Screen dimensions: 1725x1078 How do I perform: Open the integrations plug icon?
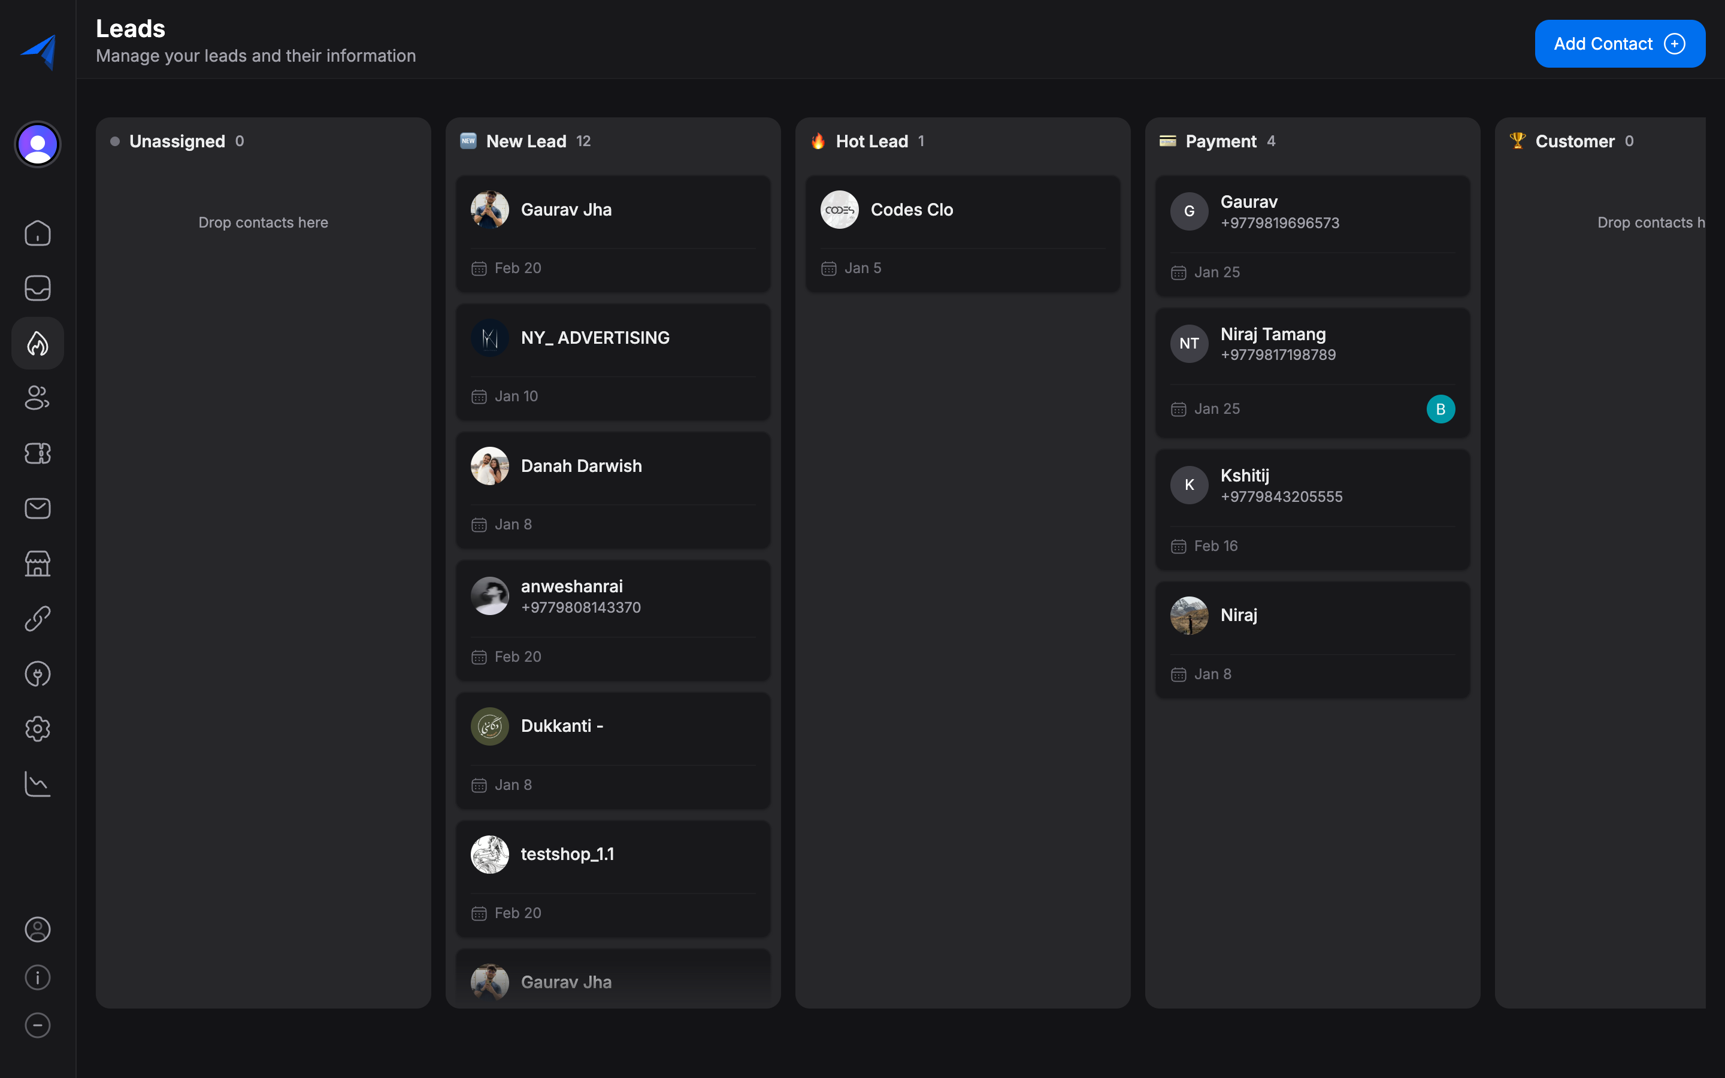[37, 673]
